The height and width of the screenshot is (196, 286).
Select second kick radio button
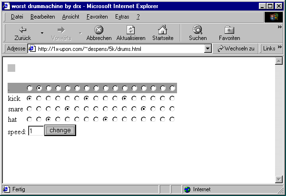pos(39,98)
